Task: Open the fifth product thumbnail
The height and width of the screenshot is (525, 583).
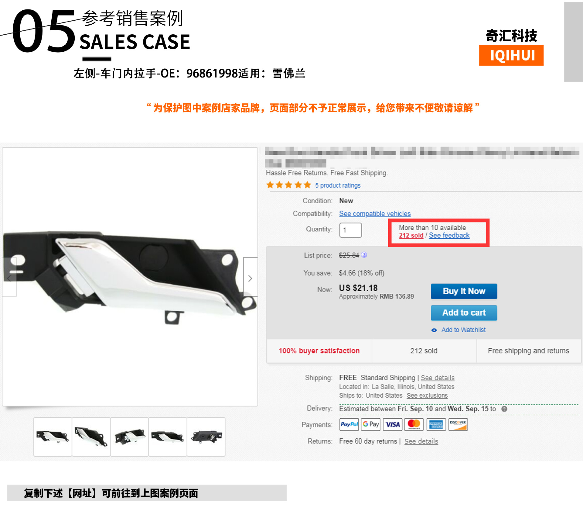Action: pos(206,437)
